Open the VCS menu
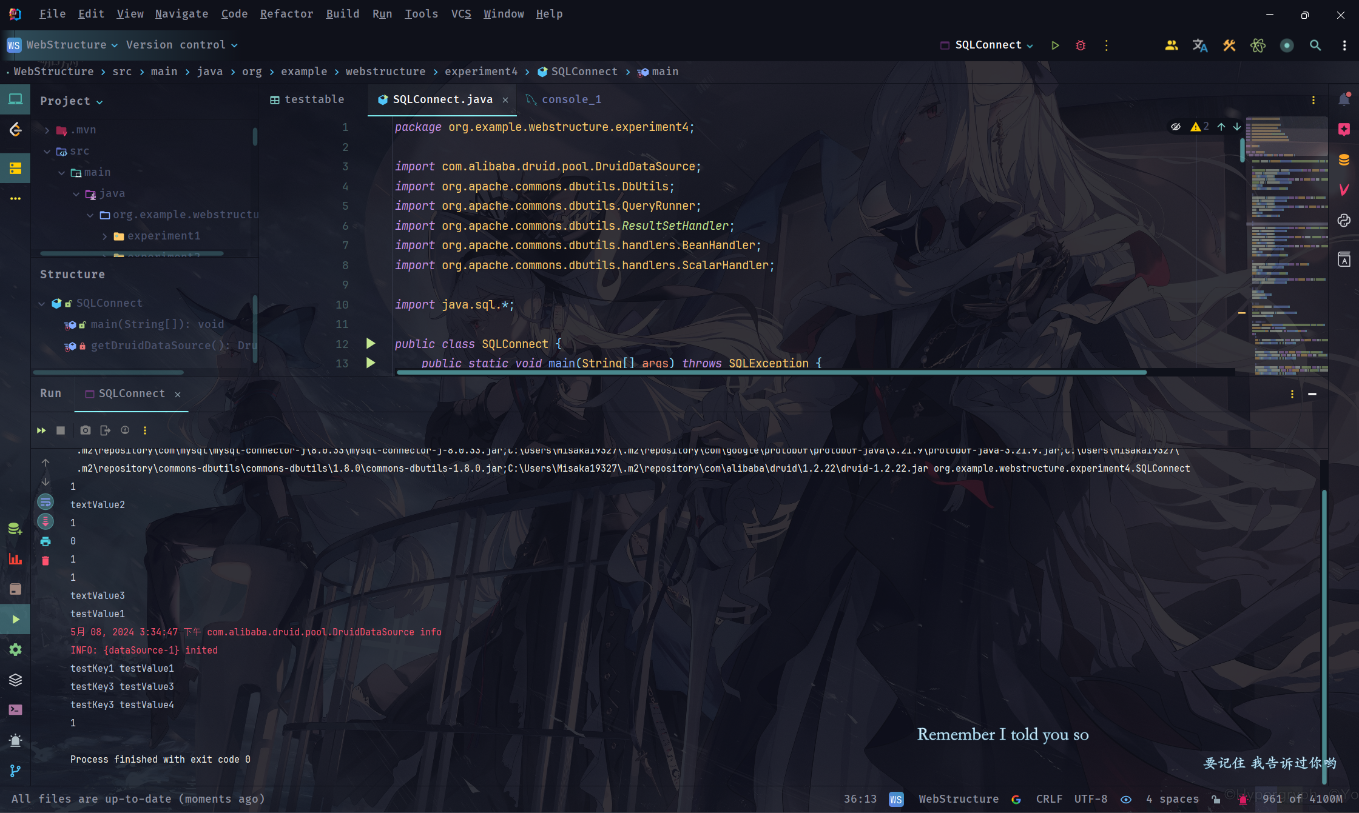Viewport: 1359px width, 813px height. click(x=461, y=13)
